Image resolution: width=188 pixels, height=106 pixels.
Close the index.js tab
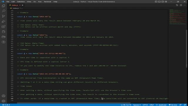coord(22,5)
